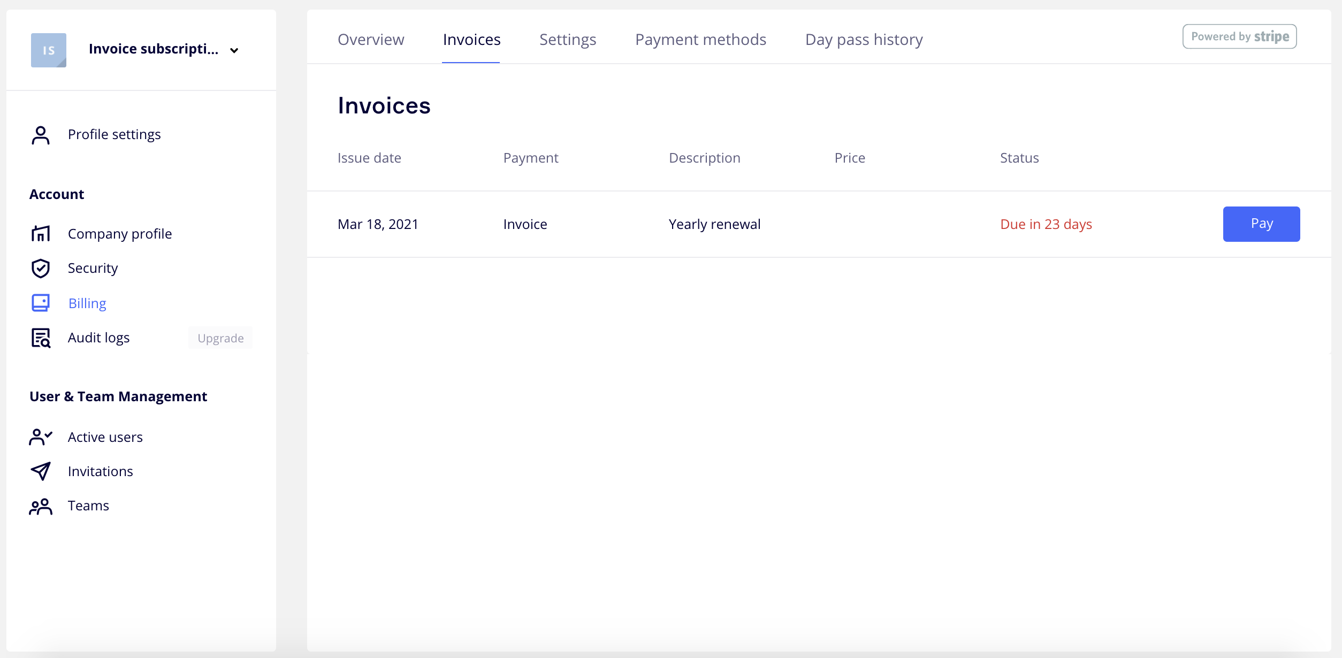
Task: Click the Powered by Stripe badge
Action: coord(1239,36)
